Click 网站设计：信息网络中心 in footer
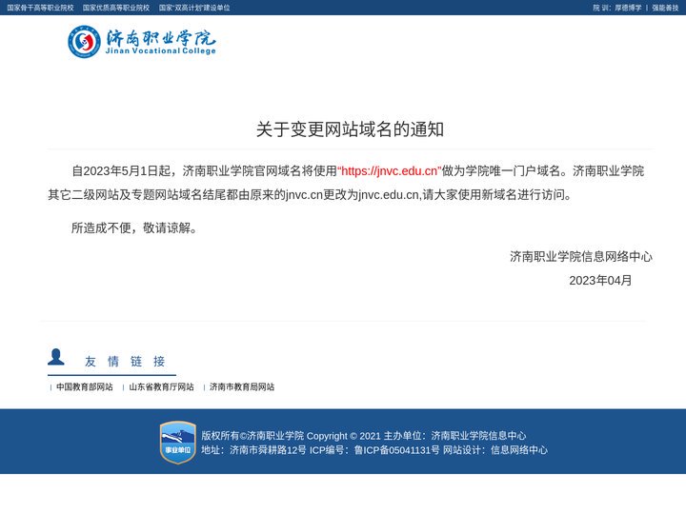 tap(495, 450)
